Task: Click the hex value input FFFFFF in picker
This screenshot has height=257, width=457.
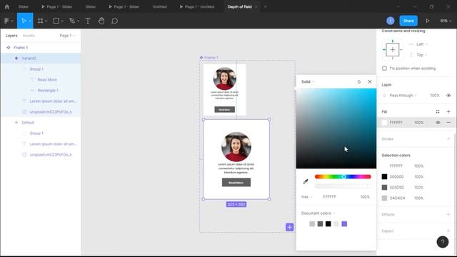Action: pyautogui.click(x=330, y=197)
